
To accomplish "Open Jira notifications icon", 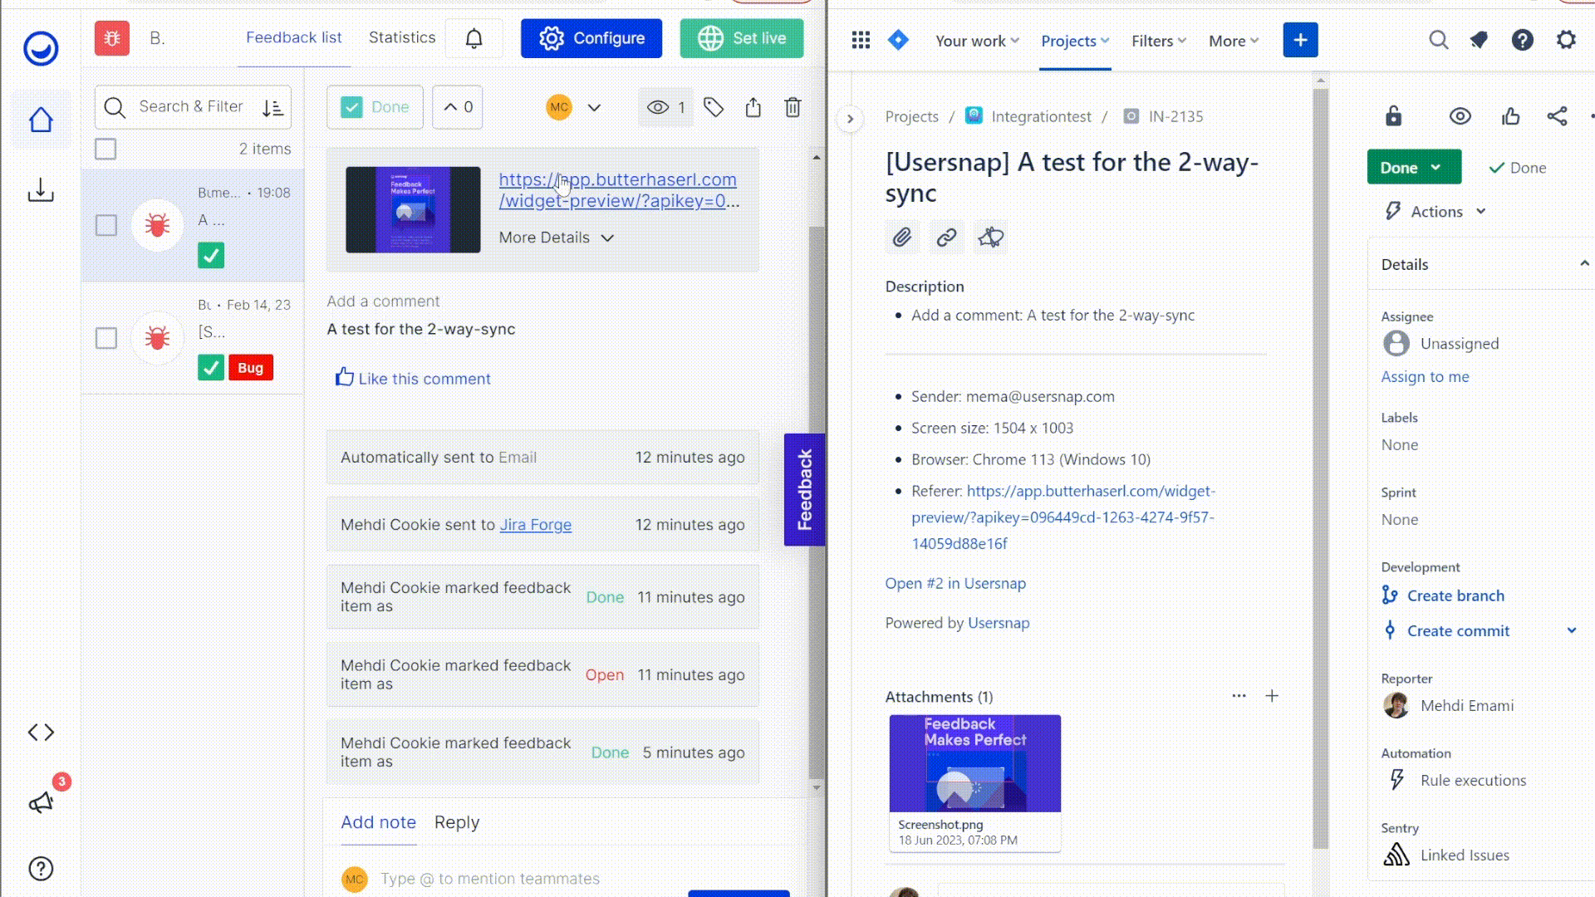I will tap(1479, 40).
